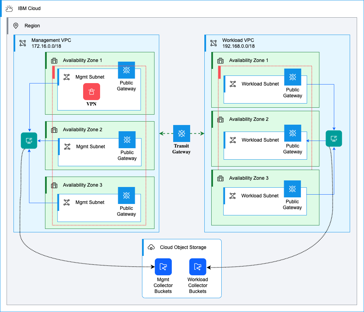Click Mgmt Subnet icon in Zone 3
The height and width of the screenshot is (312, 364).
[66, 203]
